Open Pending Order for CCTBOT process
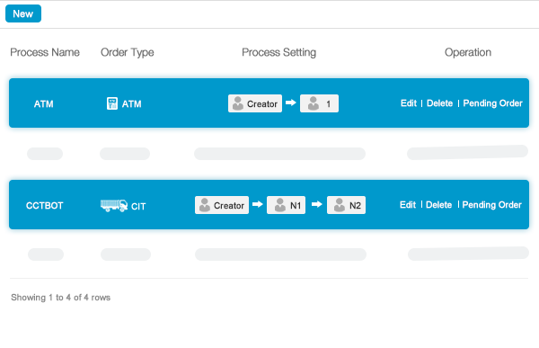 (x=492, y=205)
